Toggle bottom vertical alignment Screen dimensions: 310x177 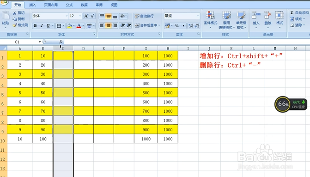coord(115,16)
